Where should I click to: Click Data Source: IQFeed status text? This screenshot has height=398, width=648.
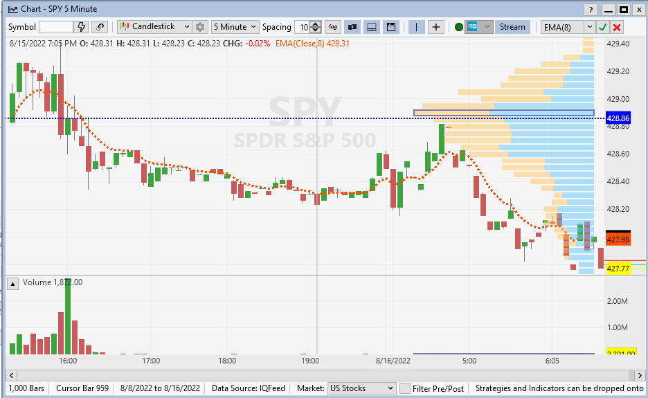(x=249, y=388)
